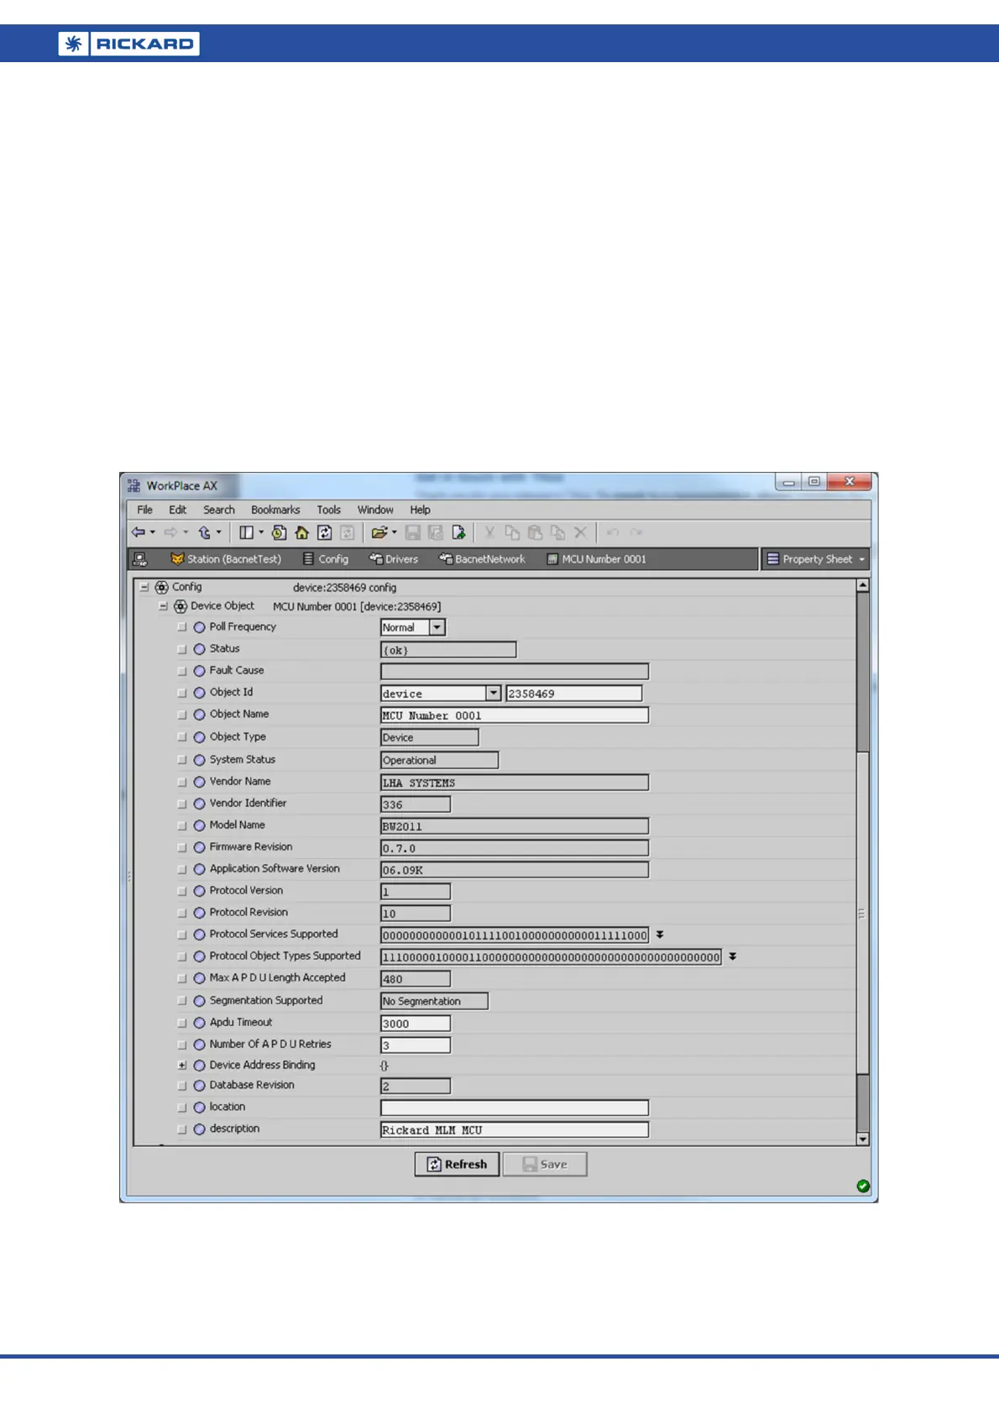Viewport: 999px width, 1414px height.
Task: Select the Firmware Revision property label
Action: click(x=251, y=847)
